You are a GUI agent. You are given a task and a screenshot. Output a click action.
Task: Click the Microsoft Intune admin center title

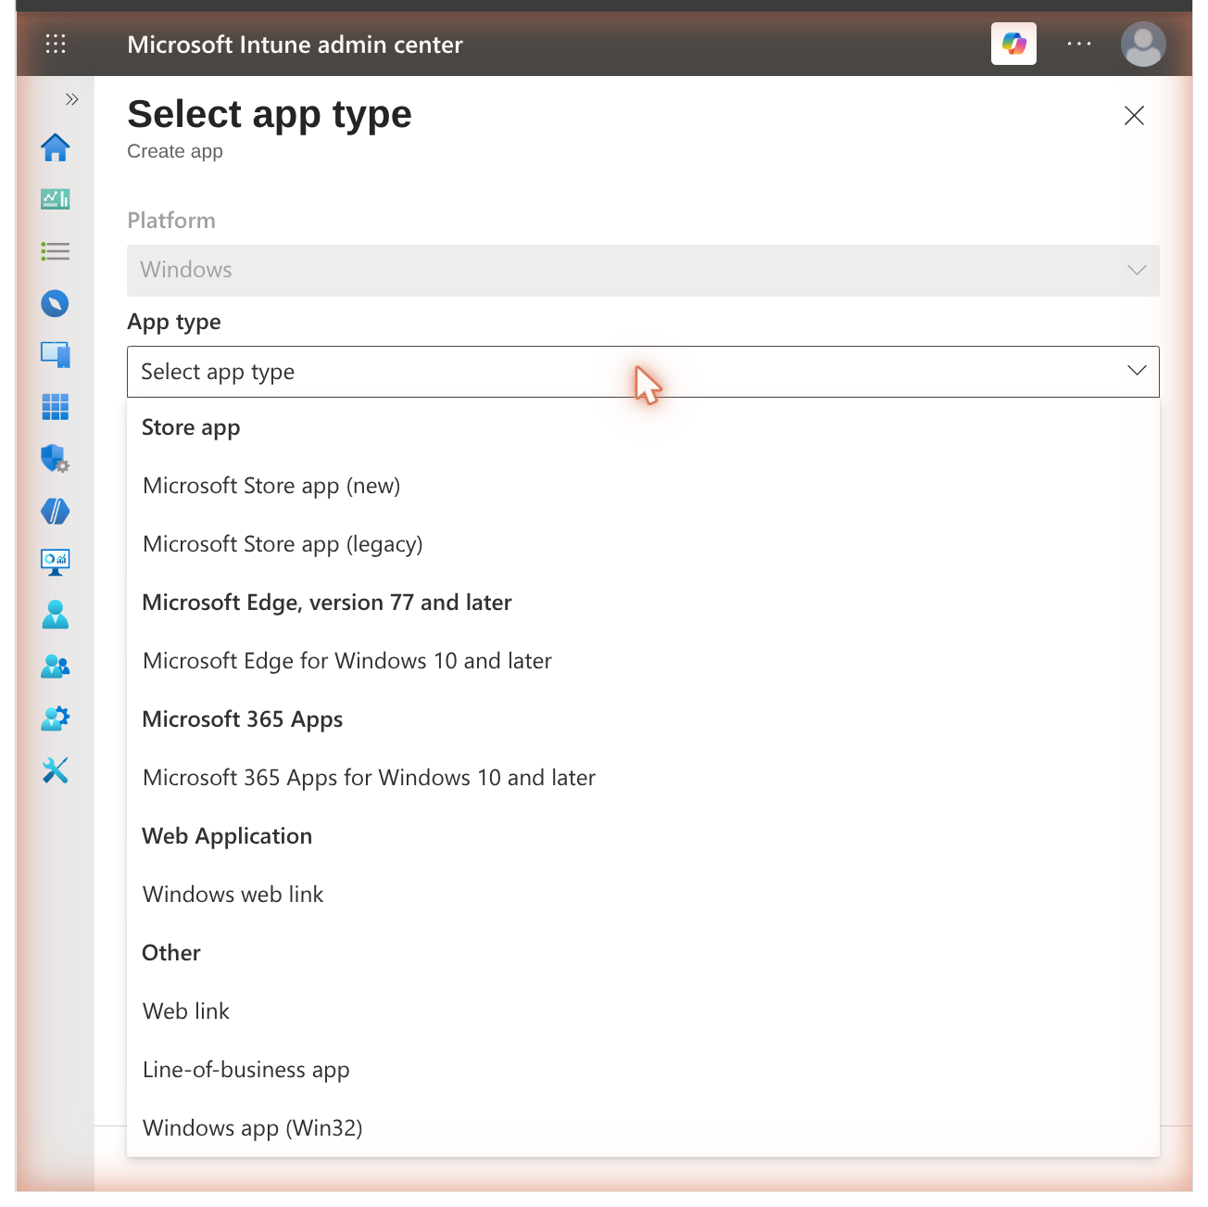coord(295,44)
